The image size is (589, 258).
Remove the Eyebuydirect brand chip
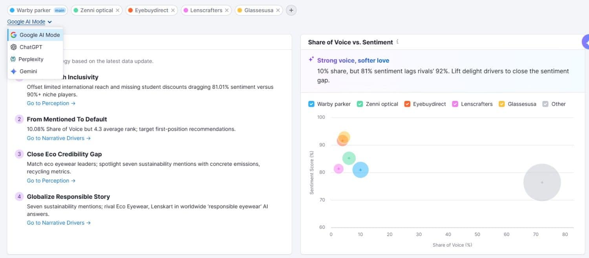tap(173, 11)
